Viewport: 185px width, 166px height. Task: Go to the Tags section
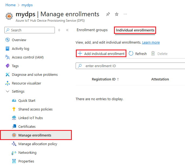(x=15, y=66)
